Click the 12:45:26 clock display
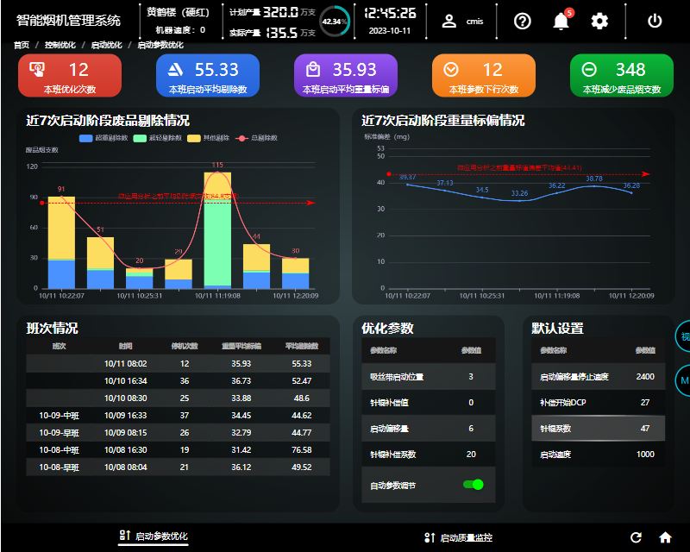 [x=390, y=13]
